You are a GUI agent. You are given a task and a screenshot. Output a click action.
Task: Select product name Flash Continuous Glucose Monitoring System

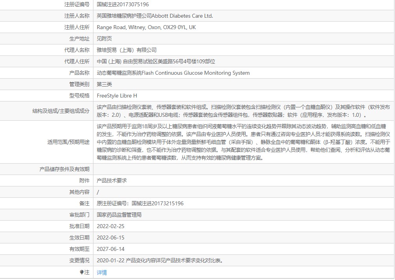(x=196, y=73)
